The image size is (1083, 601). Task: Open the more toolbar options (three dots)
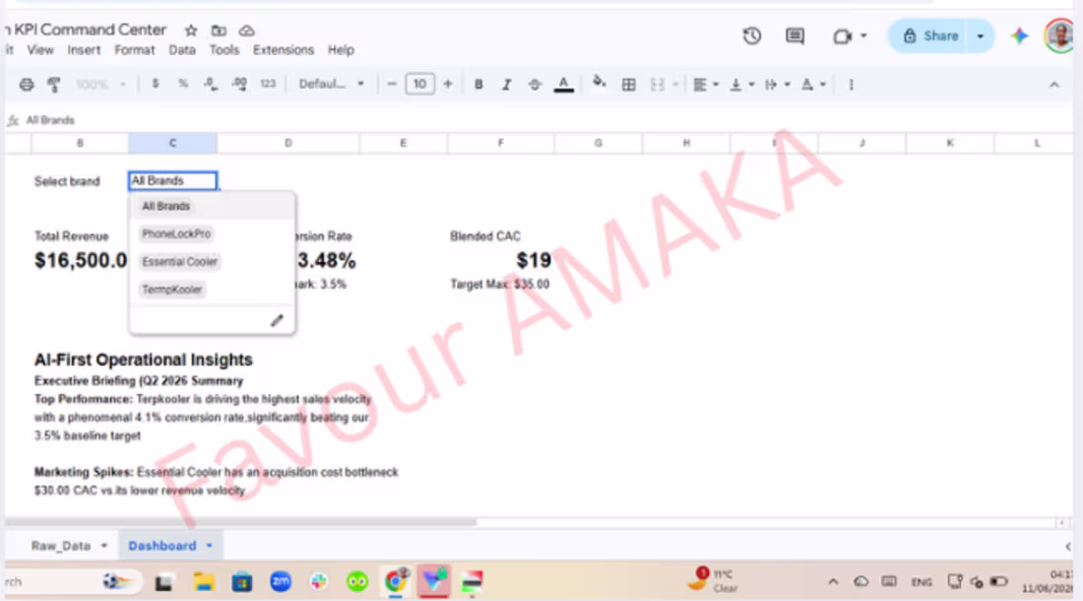click(x=851, y=85)
